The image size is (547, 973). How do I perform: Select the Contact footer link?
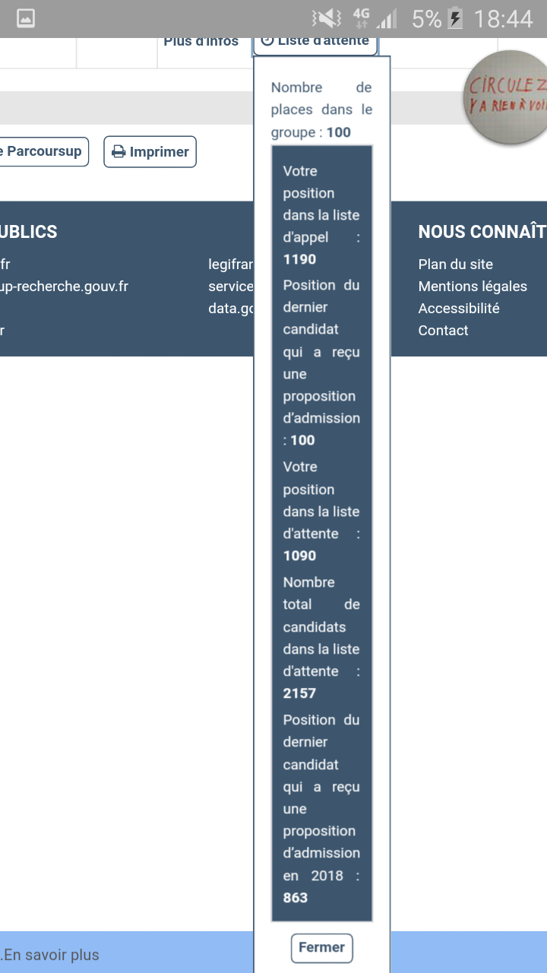tap(443, 331)
